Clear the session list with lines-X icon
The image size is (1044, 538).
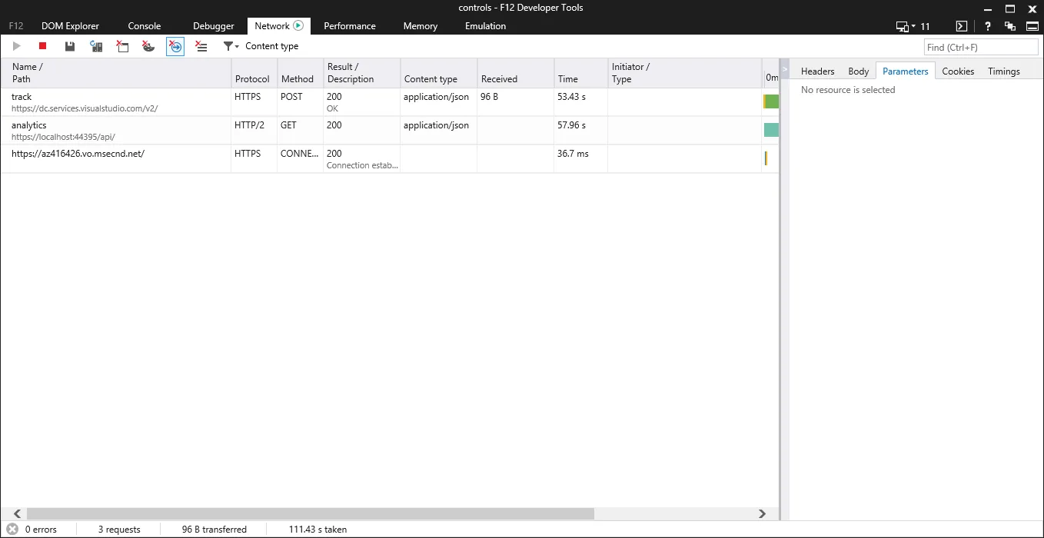(x=201, y=46)
